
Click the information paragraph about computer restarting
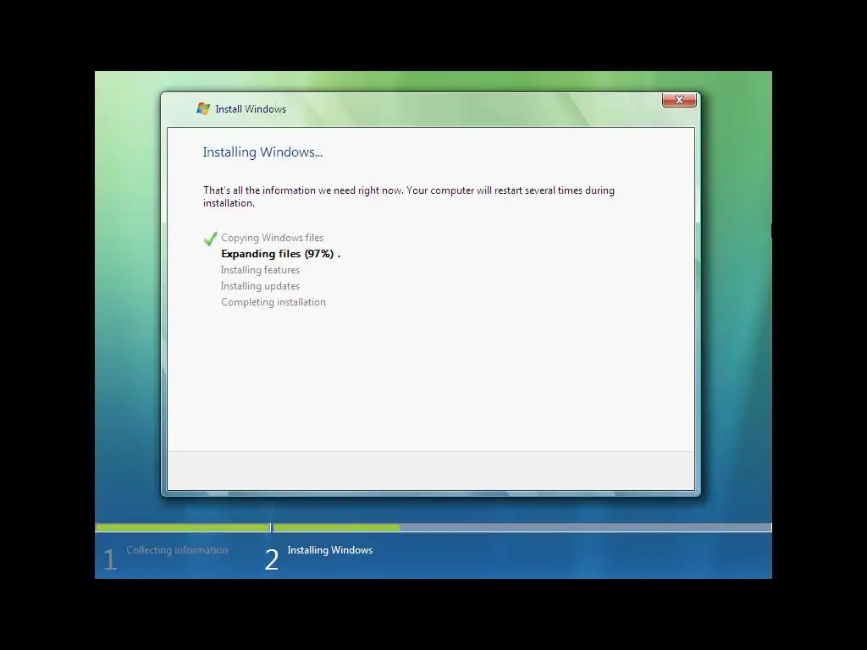pos(409,196)
